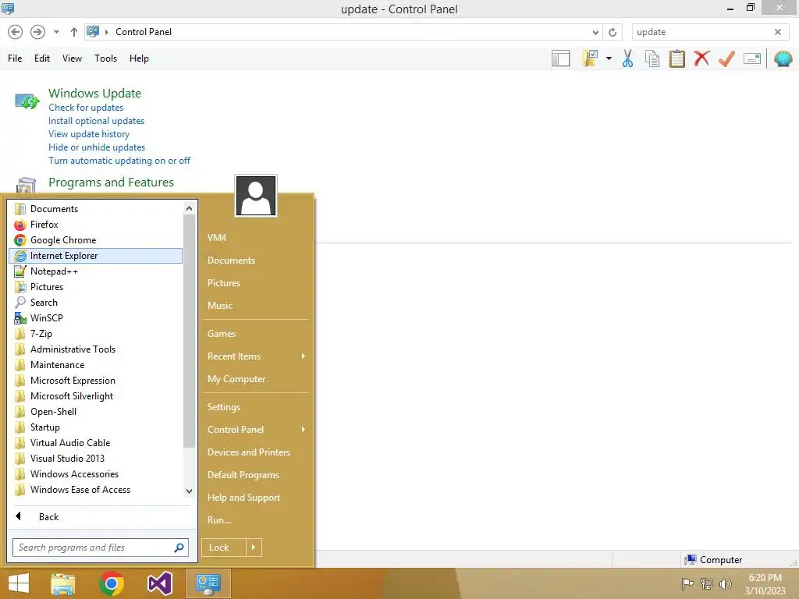
Task: Expand the Recent Items submenu
Action: coord(256,356)
